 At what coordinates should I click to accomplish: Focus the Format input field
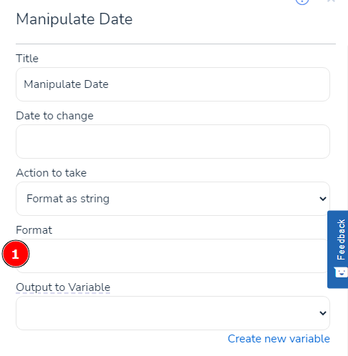(173, 256)
